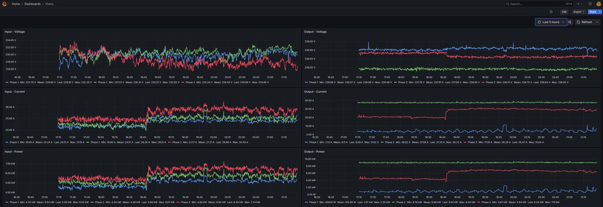Open the Input - Voltage panel title
Image resolution: width=603 pixels, height=207 pixels.
click(x=15, y=32)
